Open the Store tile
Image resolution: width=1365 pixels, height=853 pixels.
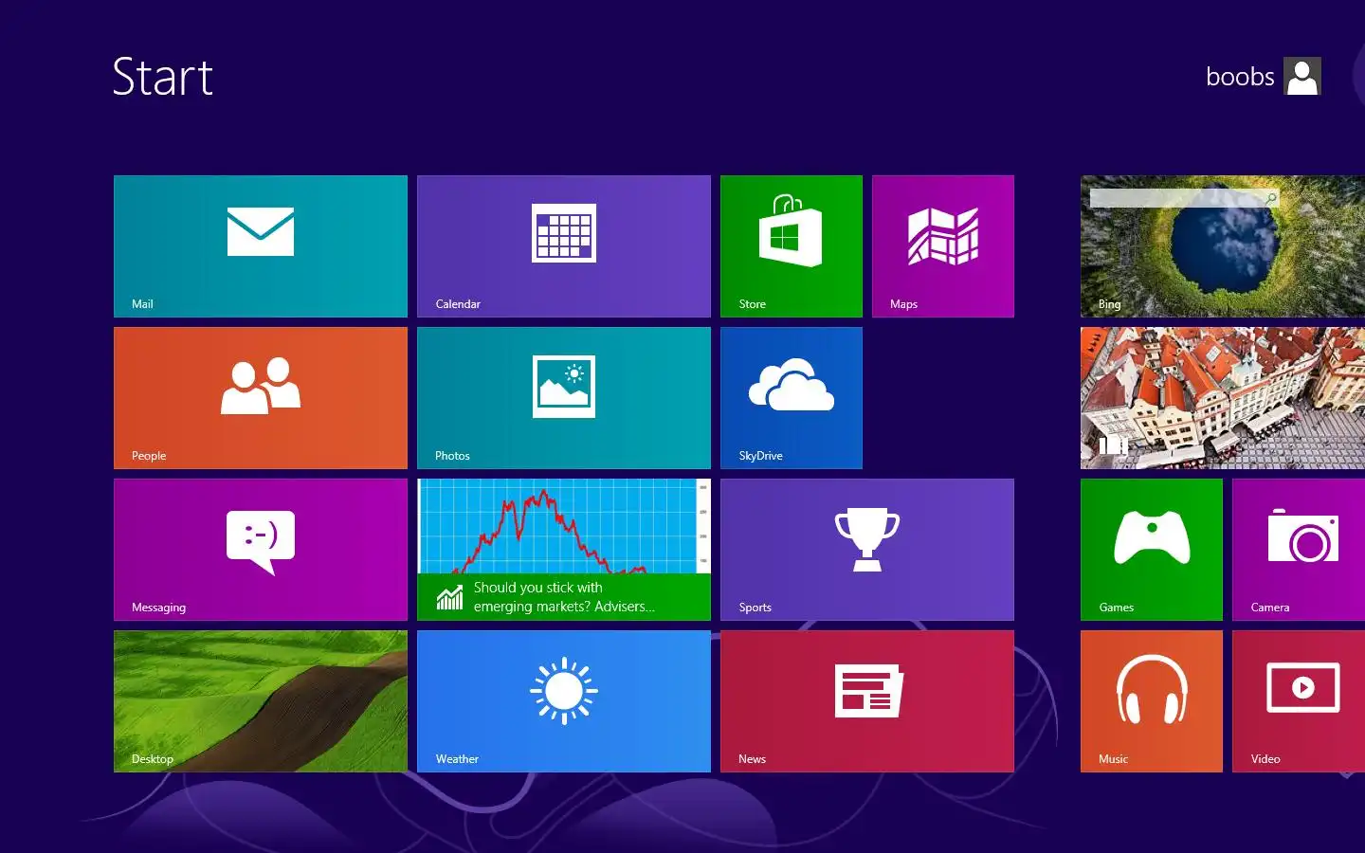coord(792,246)
